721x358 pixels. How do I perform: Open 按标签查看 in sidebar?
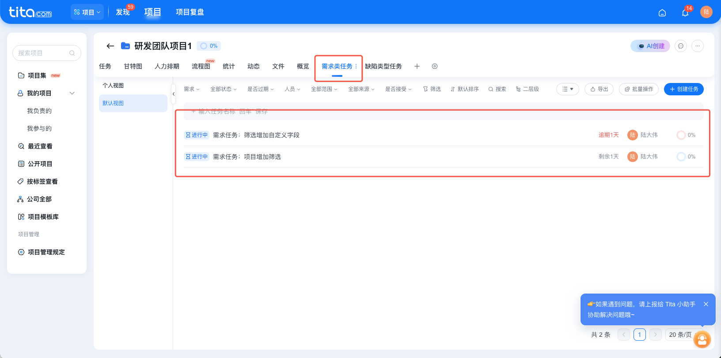point(38,181)
